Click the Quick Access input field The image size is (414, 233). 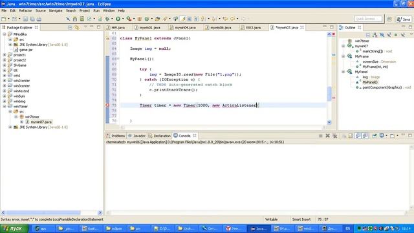tap(368, 19)
